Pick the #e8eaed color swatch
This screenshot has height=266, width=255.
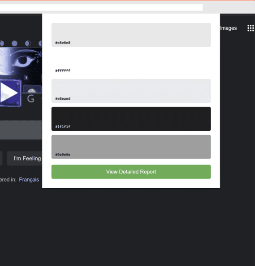[x=131, y=91]
